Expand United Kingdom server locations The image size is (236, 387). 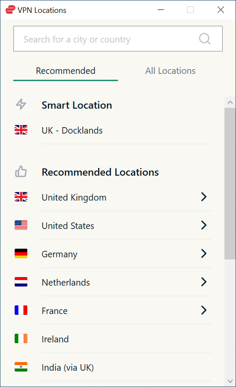click(203, 197)
